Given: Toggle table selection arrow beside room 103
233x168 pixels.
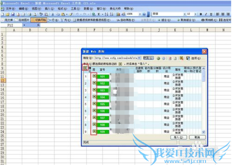Looking at the screenshot, I should click(x=94, y=90).
